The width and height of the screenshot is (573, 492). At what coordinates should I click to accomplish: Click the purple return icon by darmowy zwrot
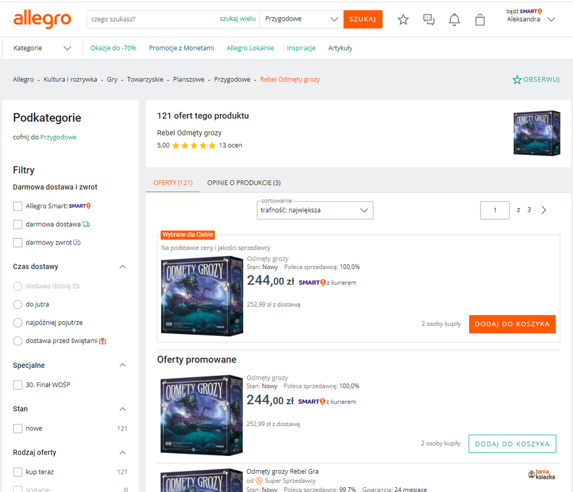[x=77, y=243]
